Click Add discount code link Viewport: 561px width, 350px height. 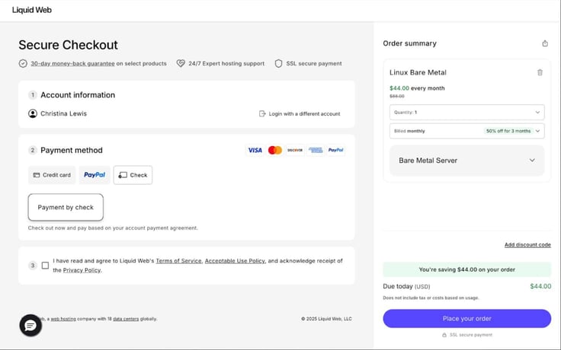pos(527,245)
